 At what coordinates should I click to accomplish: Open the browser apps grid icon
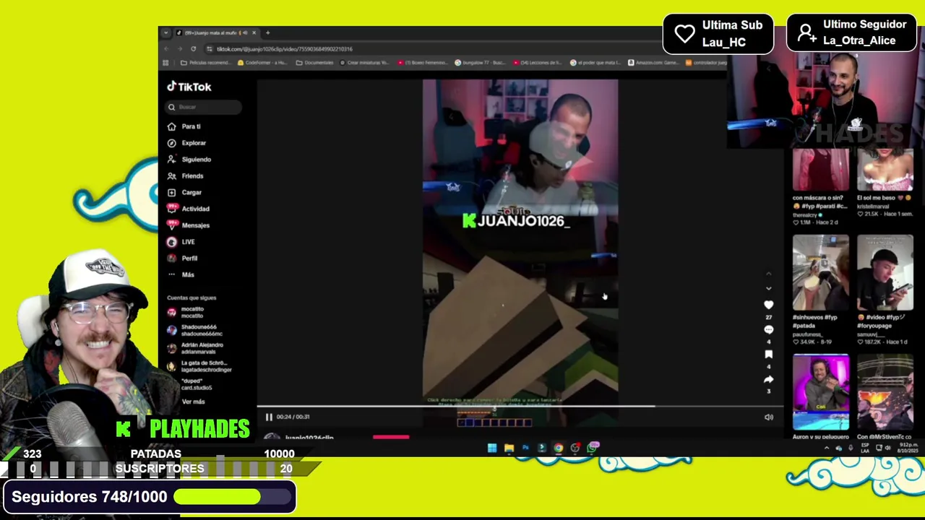[165, 63]
